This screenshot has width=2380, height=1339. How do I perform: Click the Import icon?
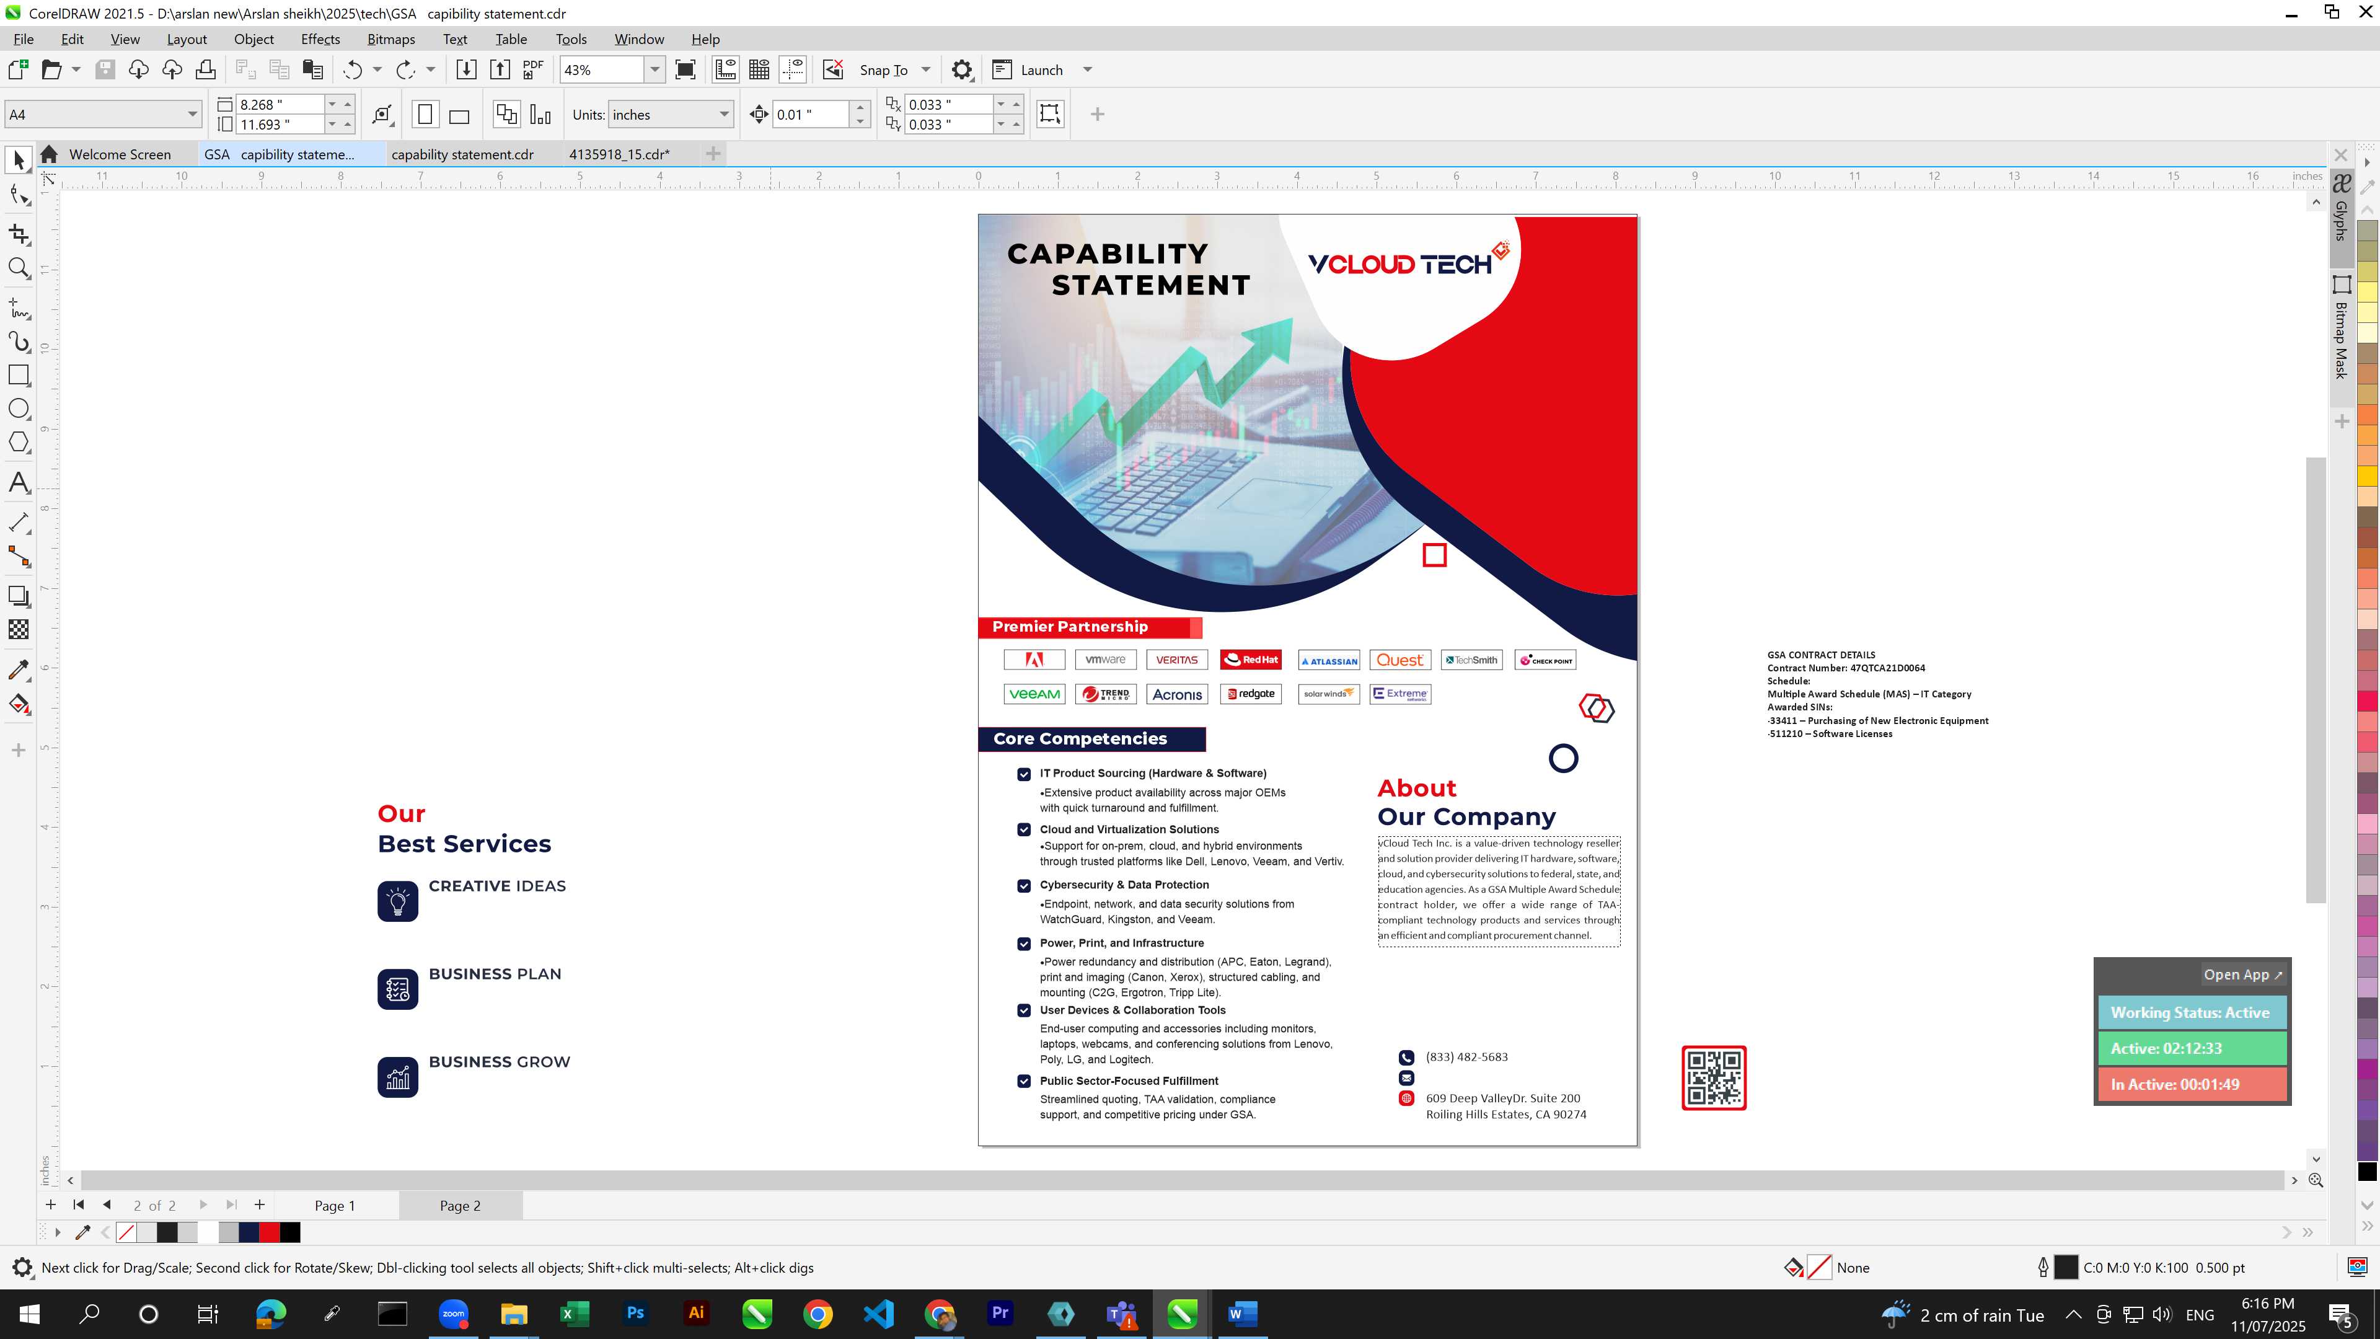click(467, 69)
